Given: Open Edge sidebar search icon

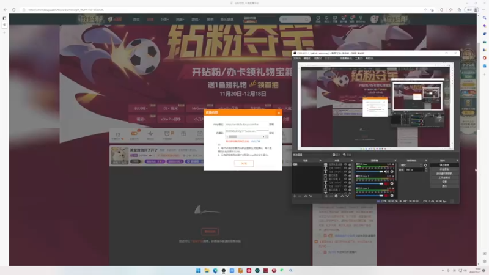Looking at the screenshot, I should (x=484, y=18).
